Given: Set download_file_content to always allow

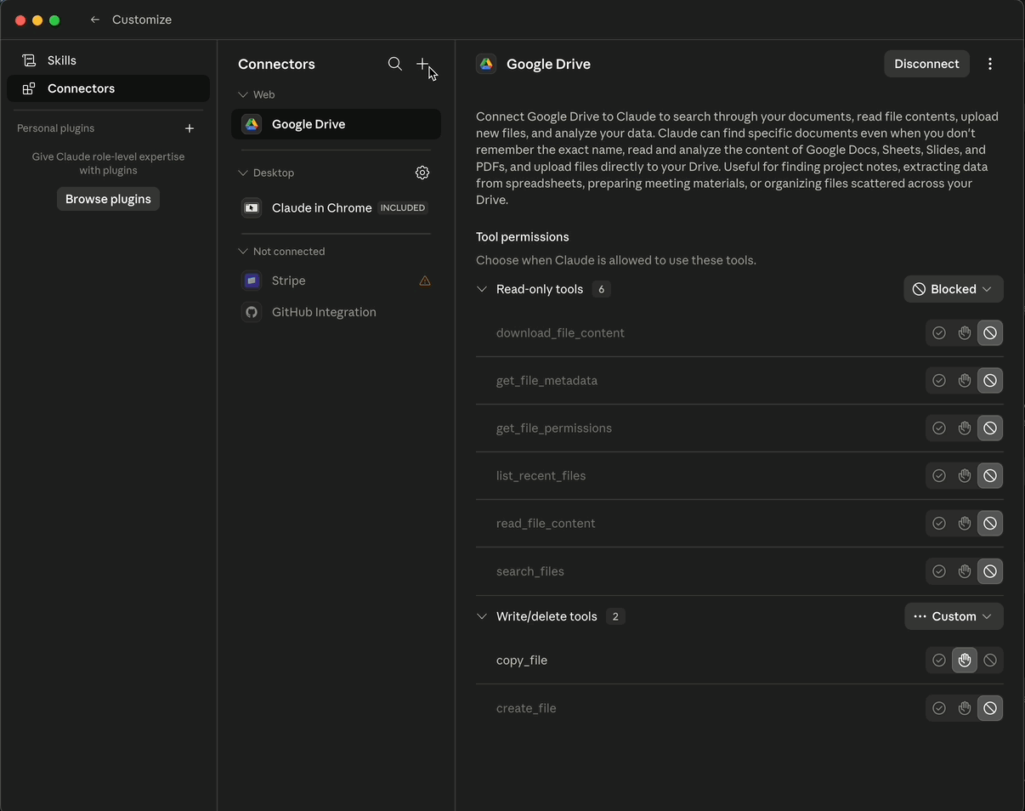Looking at the screenshot, I should (x=939, y=333).
